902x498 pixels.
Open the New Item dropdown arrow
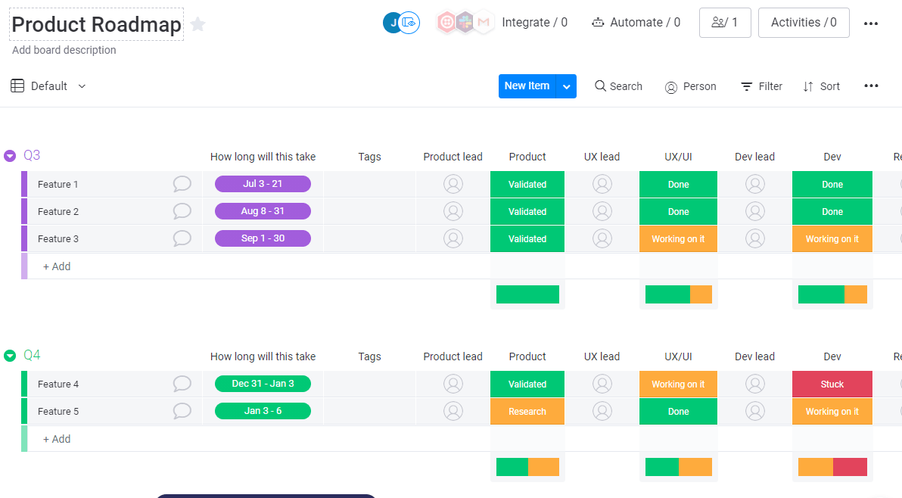[x=566, y=86]
